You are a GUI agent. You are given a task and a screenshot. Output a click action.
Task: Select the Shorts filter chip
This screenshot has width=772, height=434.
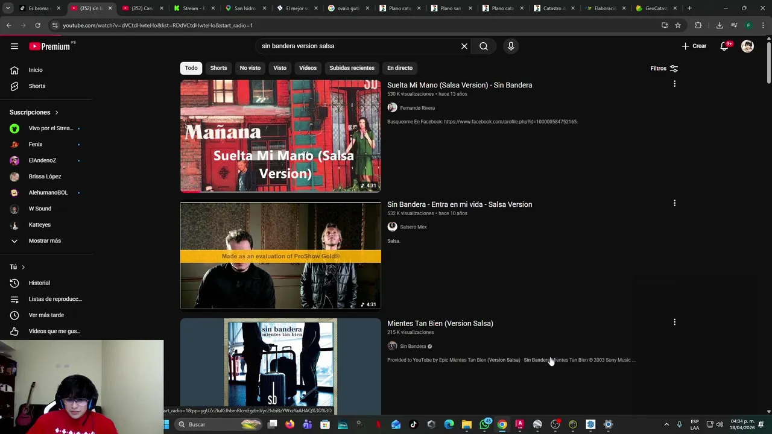(218, 68)
